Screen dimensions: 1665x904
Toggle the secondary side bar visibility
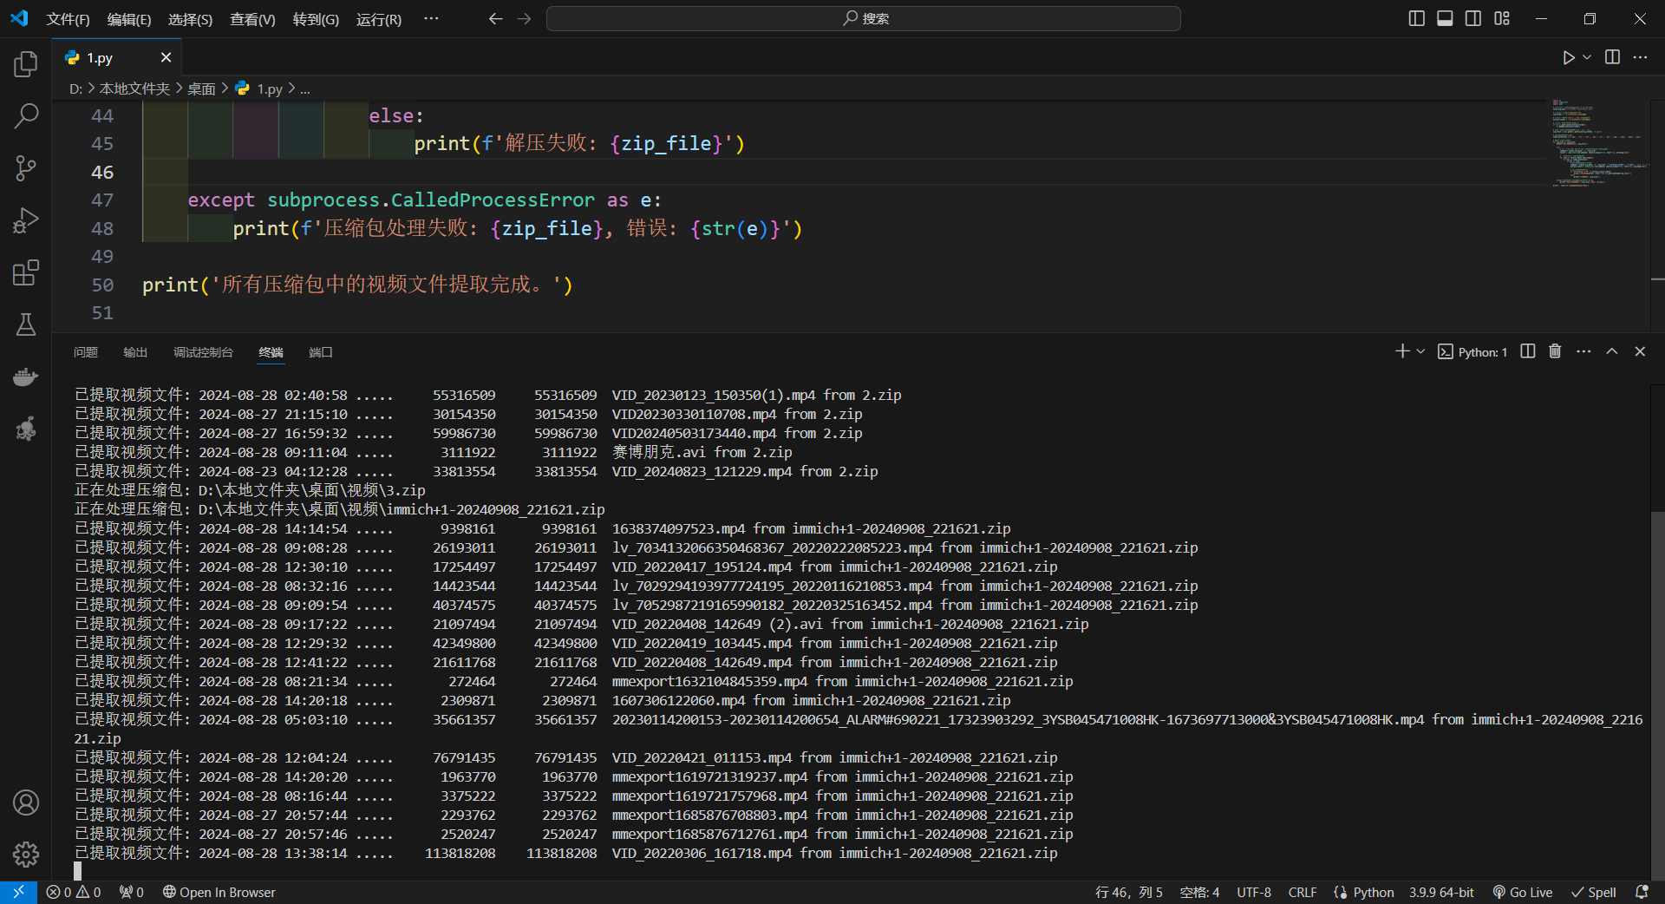tap(1473, 18)
